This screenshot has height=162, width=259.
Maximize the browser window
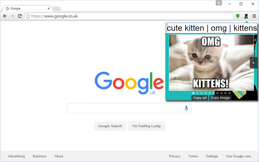(x=241, y=4)
